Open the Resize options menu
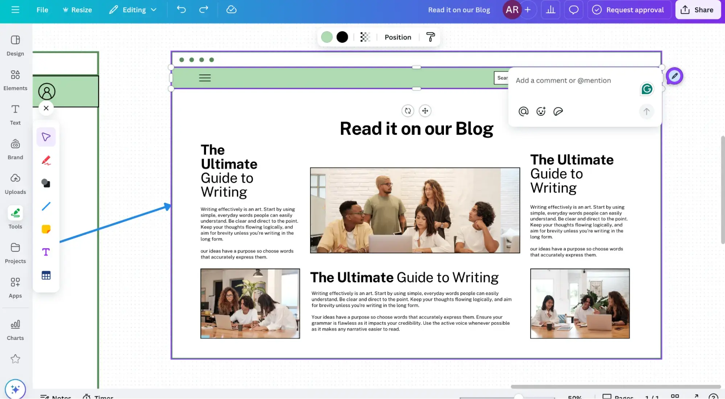Viewport: 725px width, 399px height. pos(77,10)
